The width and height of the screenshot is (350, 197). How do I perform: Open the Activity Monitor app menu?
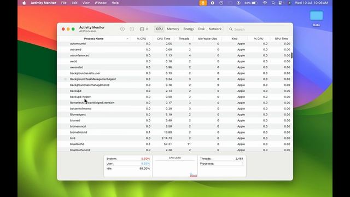[43, 3]
